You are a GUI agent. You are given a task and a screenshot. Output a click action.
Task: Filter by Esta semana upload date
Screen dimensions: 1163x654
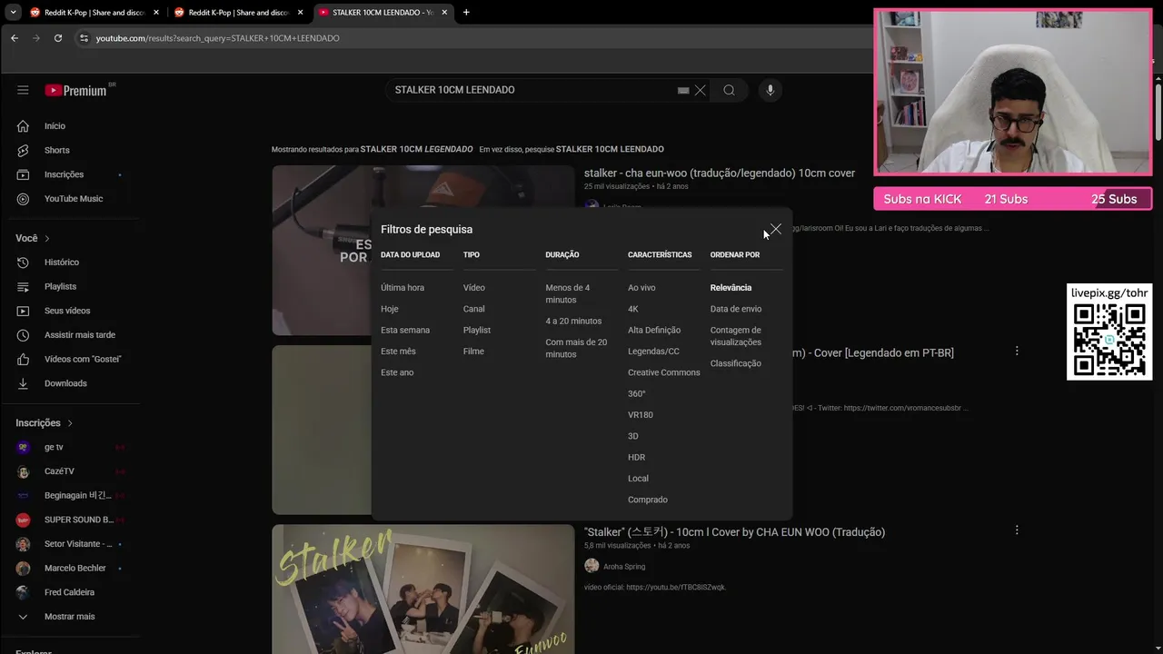405,331
